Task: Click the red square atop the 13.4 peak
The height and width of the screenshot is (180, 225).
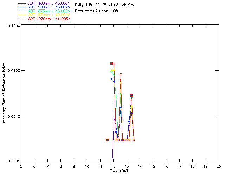Action: [131, 96]
